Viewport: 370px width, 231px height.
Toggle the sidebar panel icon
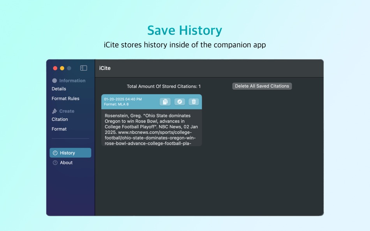pyautogui.click(x=83, y=68)
